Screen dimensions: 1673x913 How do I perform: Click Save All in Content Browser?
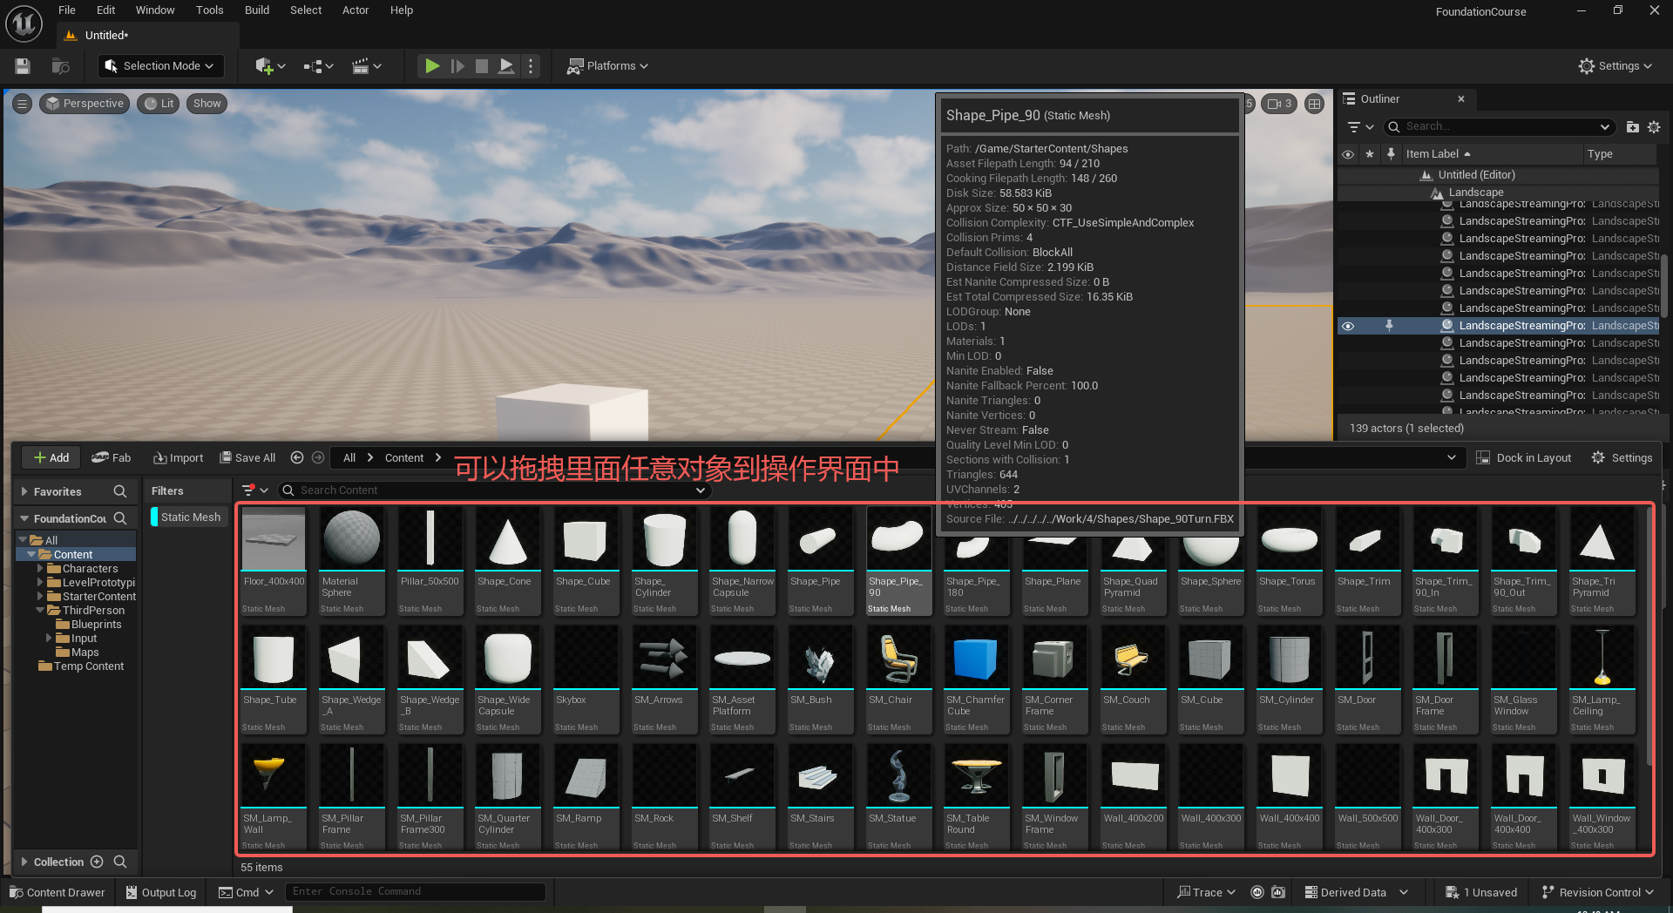coord(247,457)
